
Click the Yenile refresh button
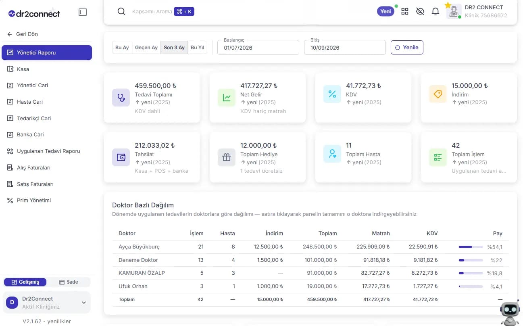pyautogui.click(x=407, y=47)
